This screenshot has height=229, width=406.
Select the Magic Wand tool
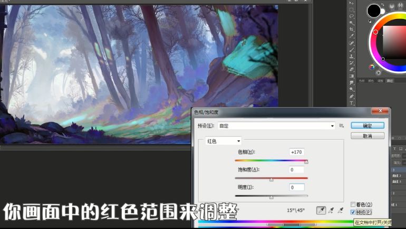point(352,23)
